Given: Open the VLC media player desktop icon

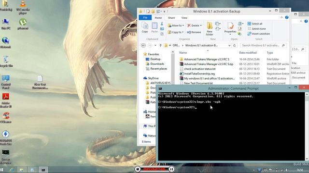Looking at the screenshot, I should tap(23, 8).
